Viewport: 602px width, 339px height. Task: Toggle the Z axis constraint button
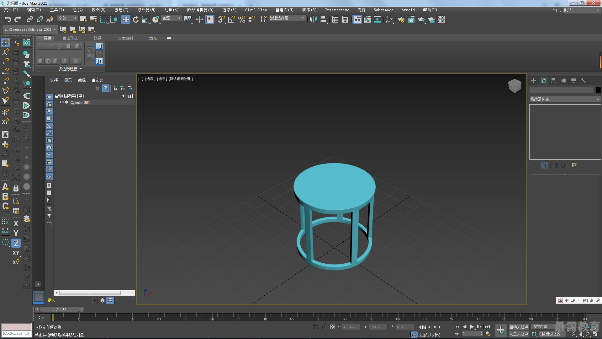[16, 243]
